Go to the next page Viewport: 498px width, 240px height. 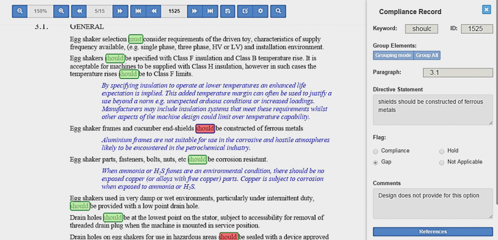coord(120,11)
